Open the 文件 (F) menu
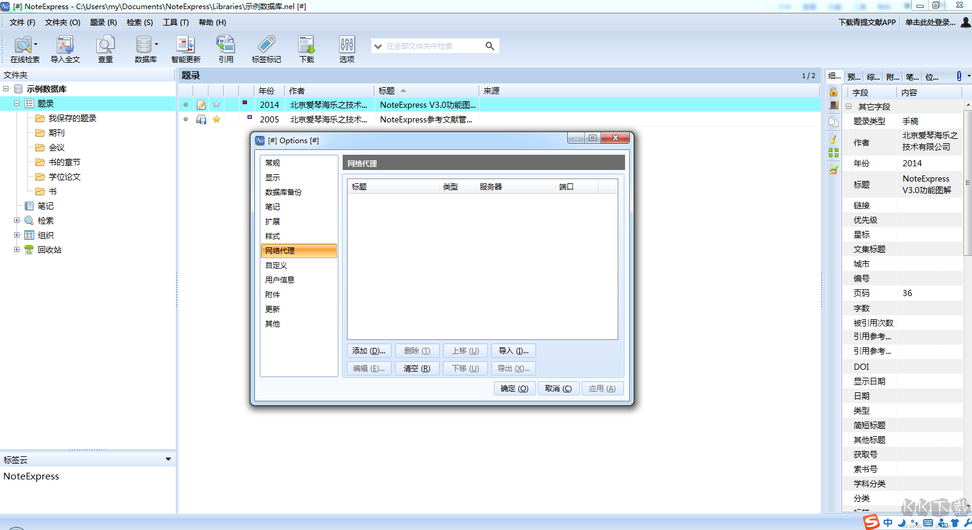972x530 pixels. coord(23,23)
